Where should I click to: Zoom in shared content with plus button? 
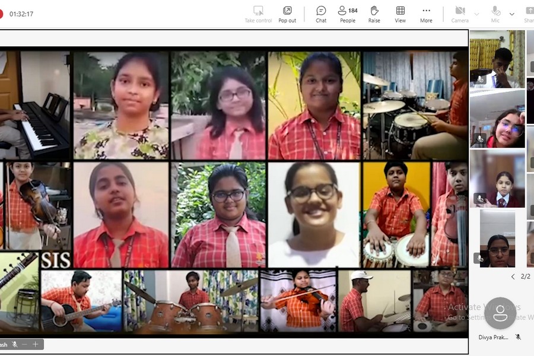pyautogui.click(x=35, y=344)
